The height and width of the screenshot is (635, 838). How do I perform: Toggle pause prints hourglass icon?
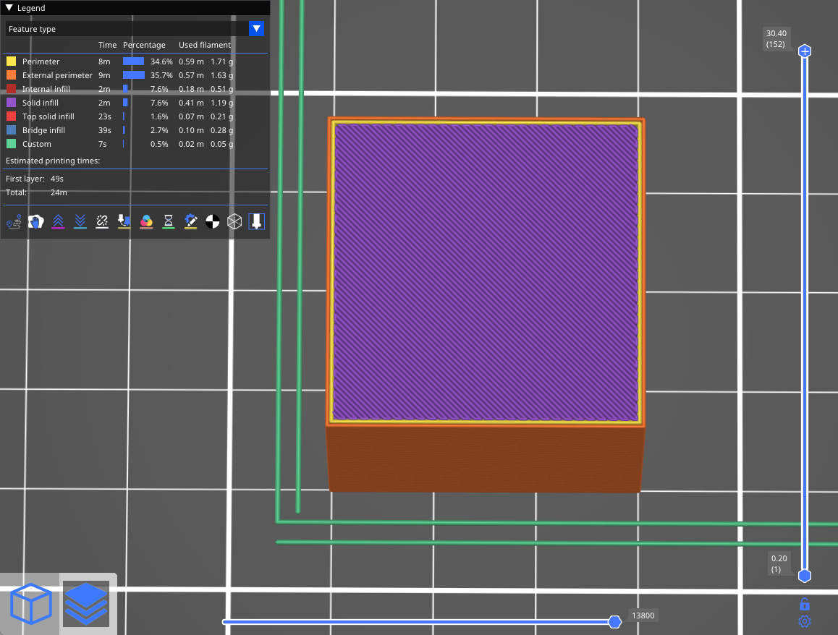point(169,222)
